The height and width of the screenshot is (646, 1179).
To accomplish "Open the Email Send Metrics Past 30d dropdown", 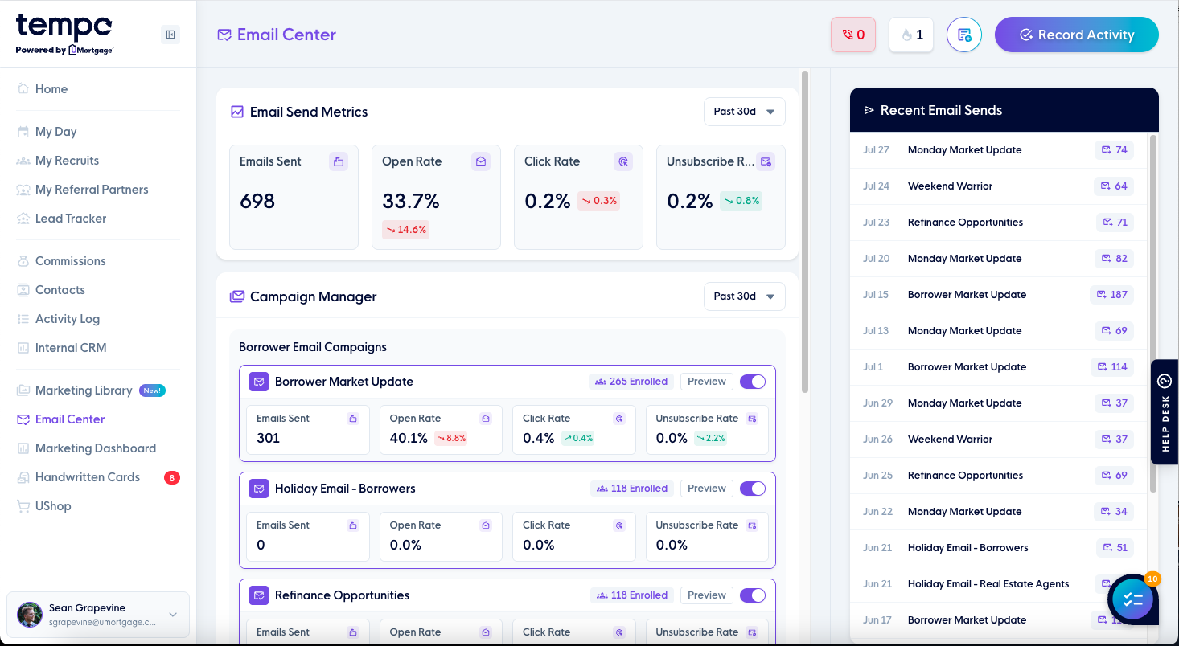I will (744, 112).
